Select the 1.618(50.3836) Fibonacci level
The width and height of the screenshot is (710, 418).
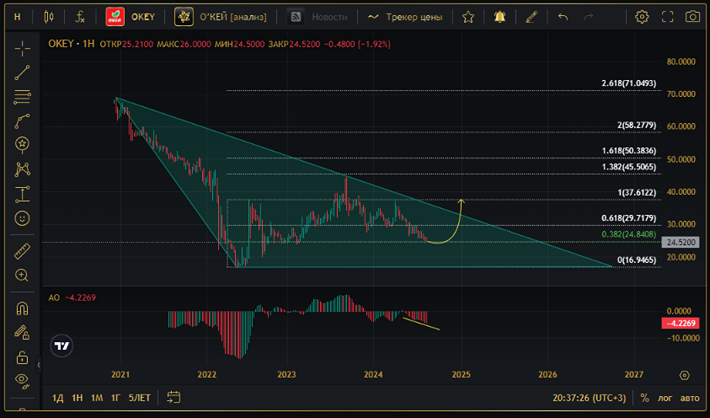pos(628,151)
